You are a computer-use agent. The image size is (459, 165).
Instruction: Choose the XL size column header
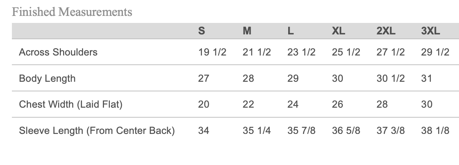tap(338, 31)
